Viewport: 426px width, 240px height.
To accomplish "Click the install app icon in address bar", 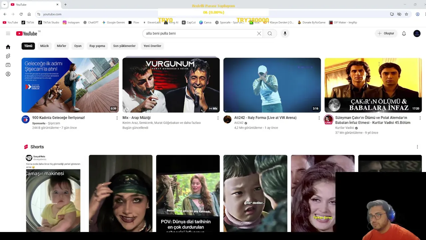I will click(392, 14).
